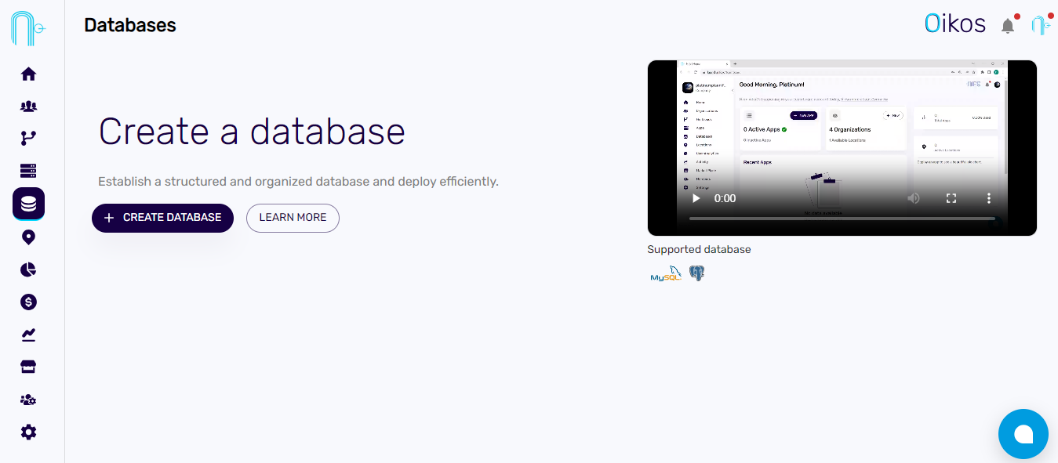
Task: Open the analytics pie chart icon
Action: [28, 269]
